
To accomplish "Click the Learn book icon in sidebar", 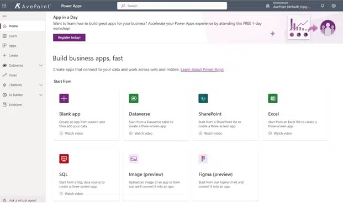I will point(4,36).
